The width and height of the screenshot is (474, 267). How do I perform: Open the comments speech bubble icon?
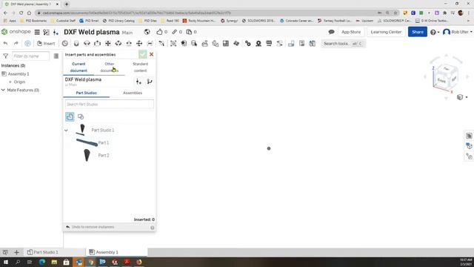331,32
